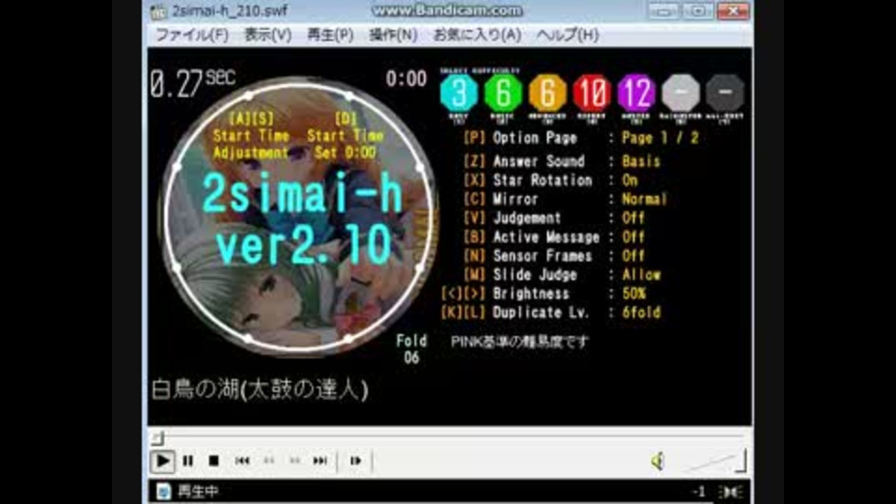Click the [A][S] Start Time Adjustment label
Screen dimensions: 896x504
(x=251, y=136)
